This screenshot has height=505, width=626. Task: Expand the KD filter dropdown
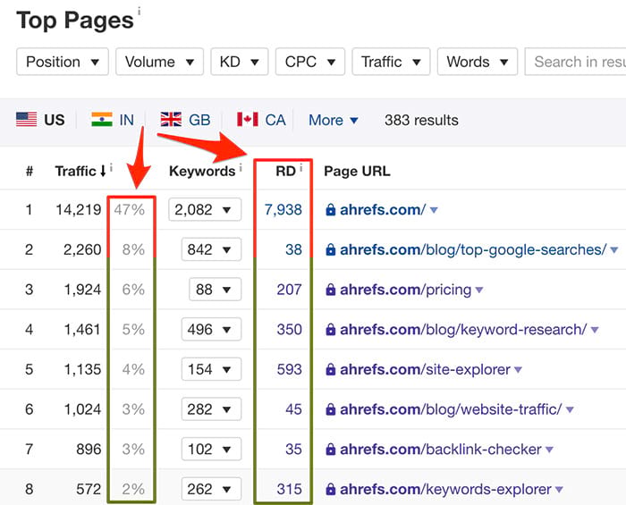[x=239, y=62]
